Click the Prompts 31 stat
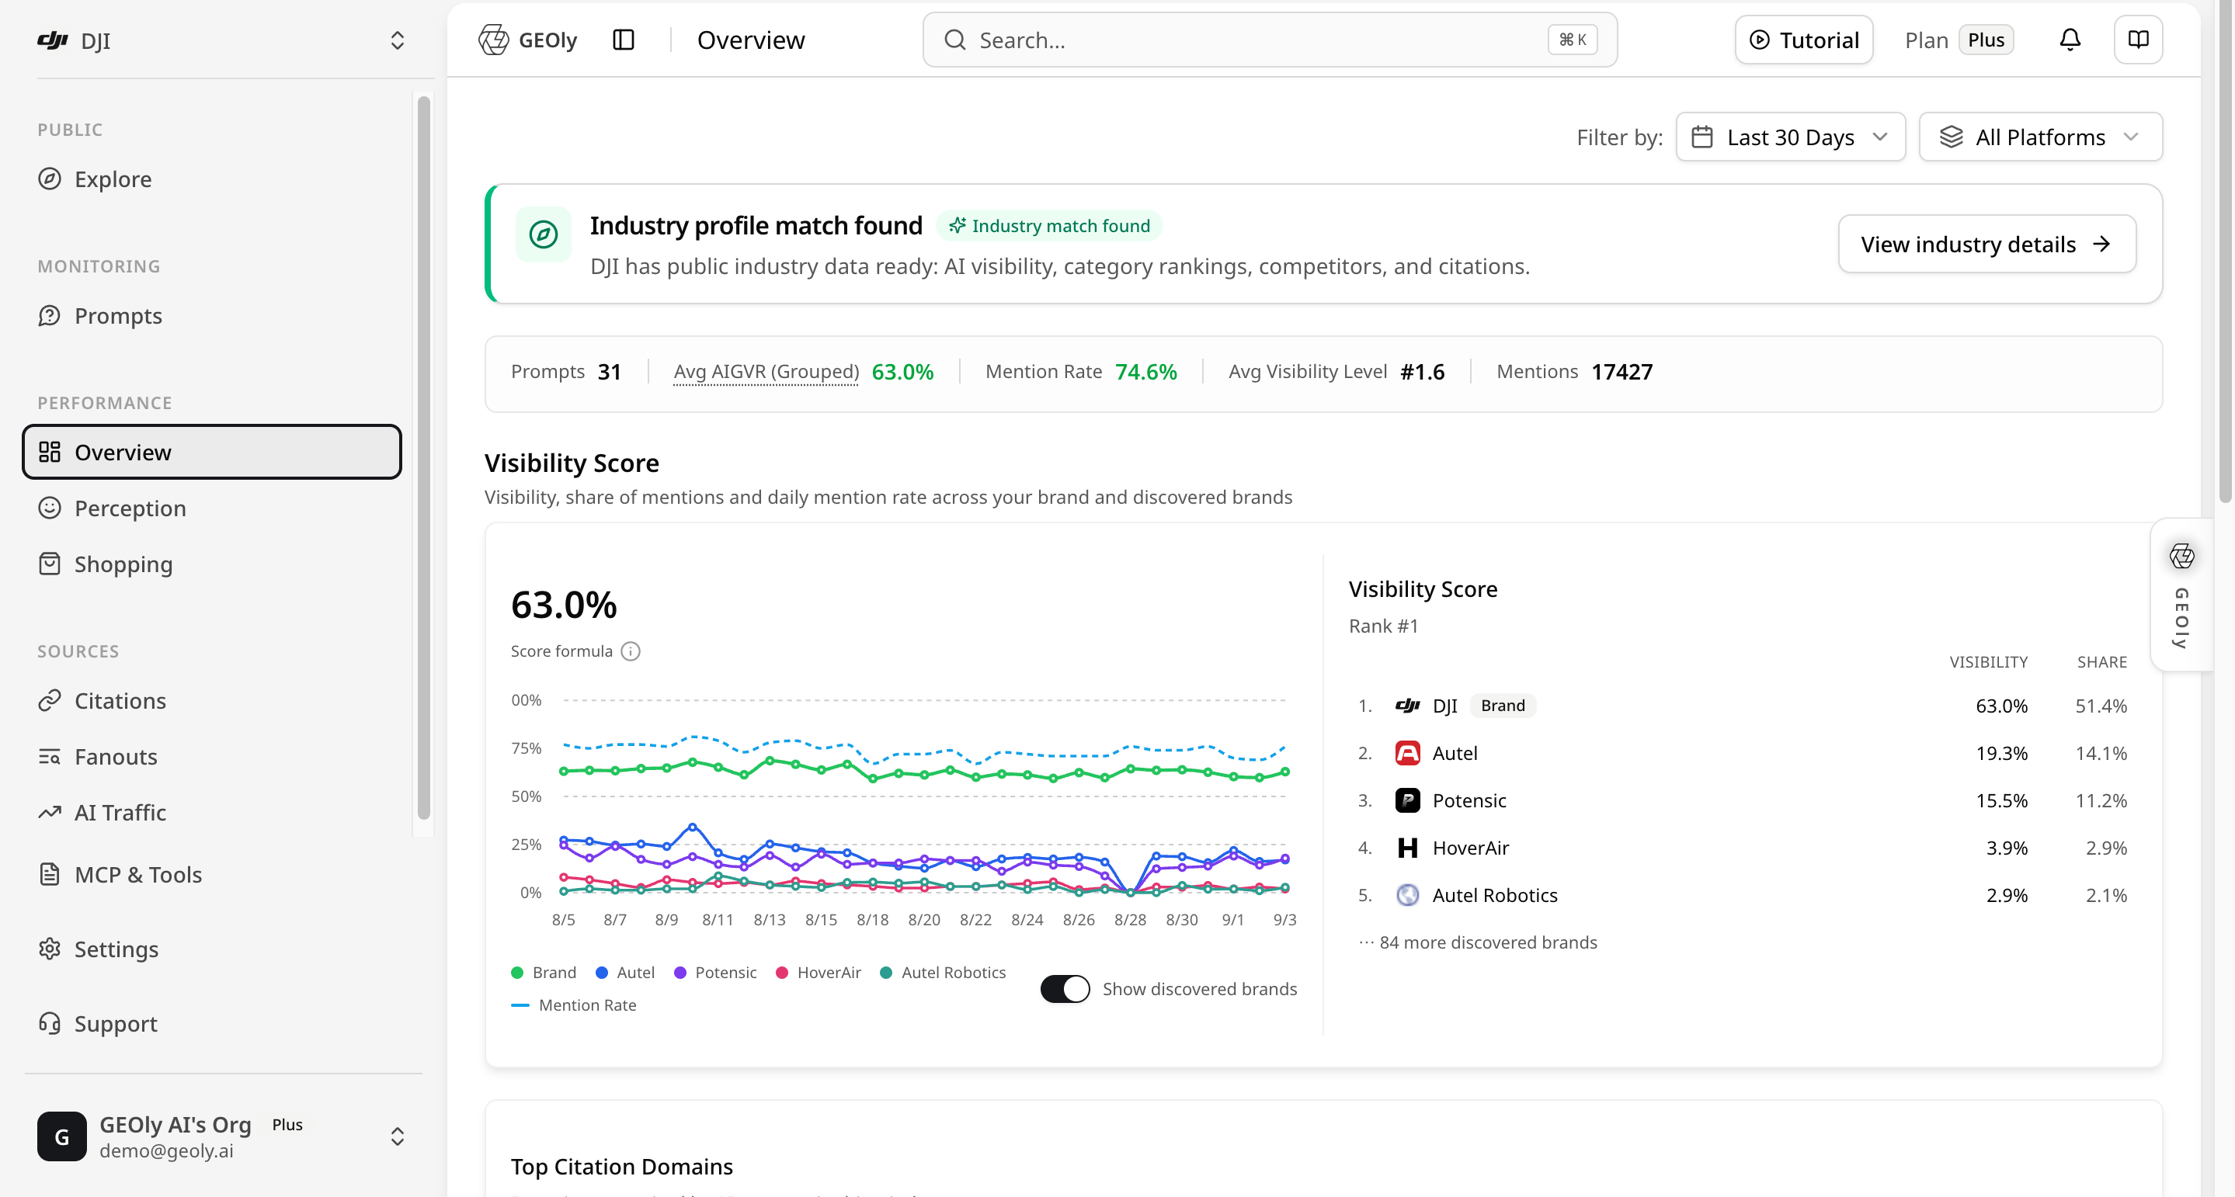 (565, 371)
